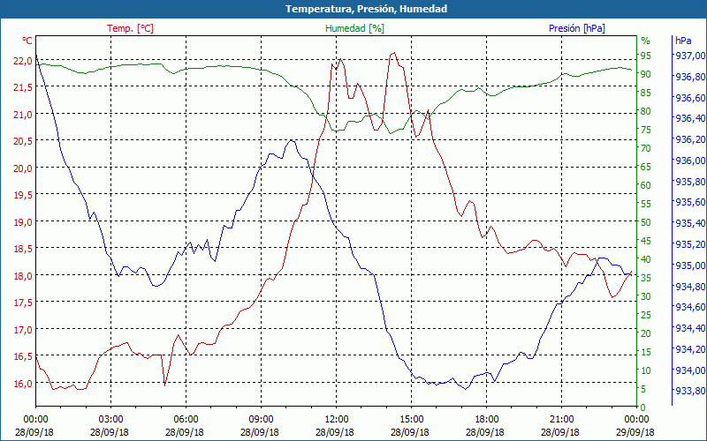Image resolution: width=707 pixels, height=441 pixels.
Task: Click the 03:00 time axis label
Action: coord(111,421)
